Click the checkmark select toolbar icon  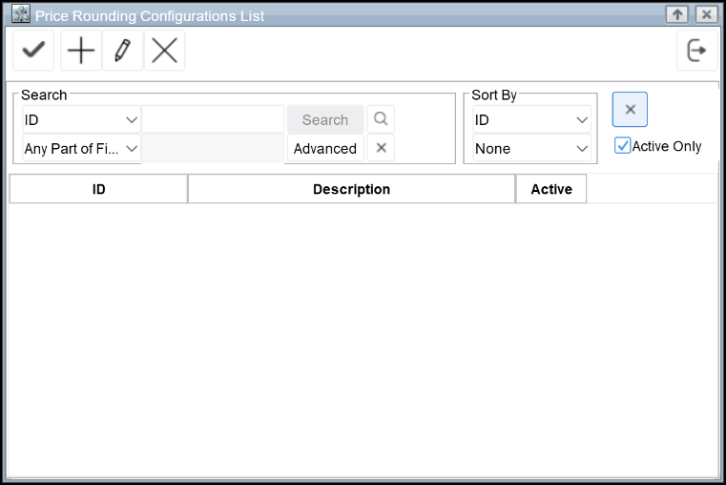33,51
